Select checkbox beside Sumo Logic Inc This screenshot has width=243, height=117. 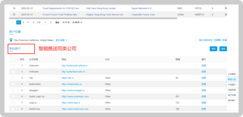click(13, 97)
